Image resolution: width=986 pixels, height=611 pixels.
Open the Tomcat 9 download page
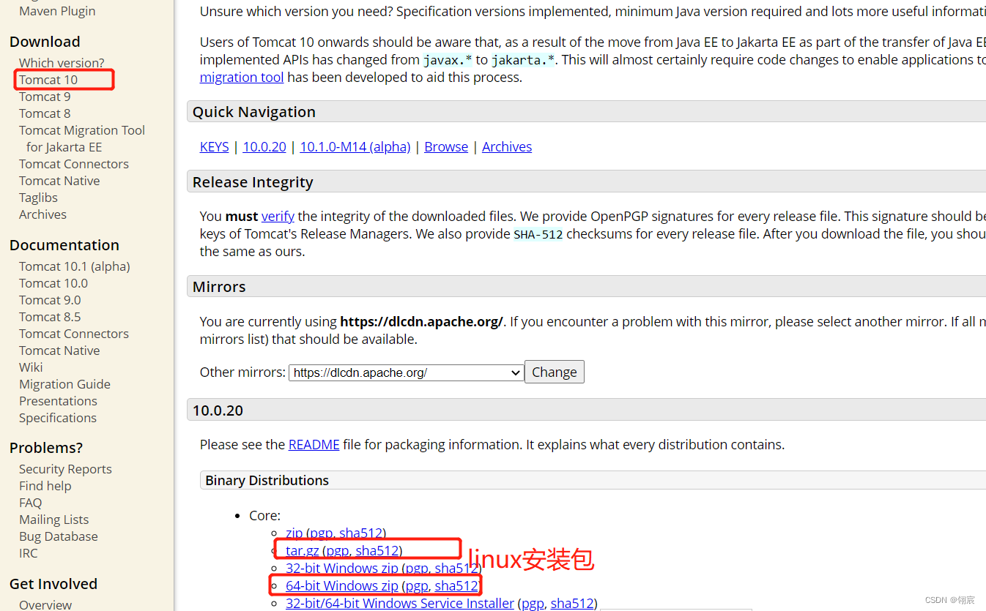click(x=45, y=97)
